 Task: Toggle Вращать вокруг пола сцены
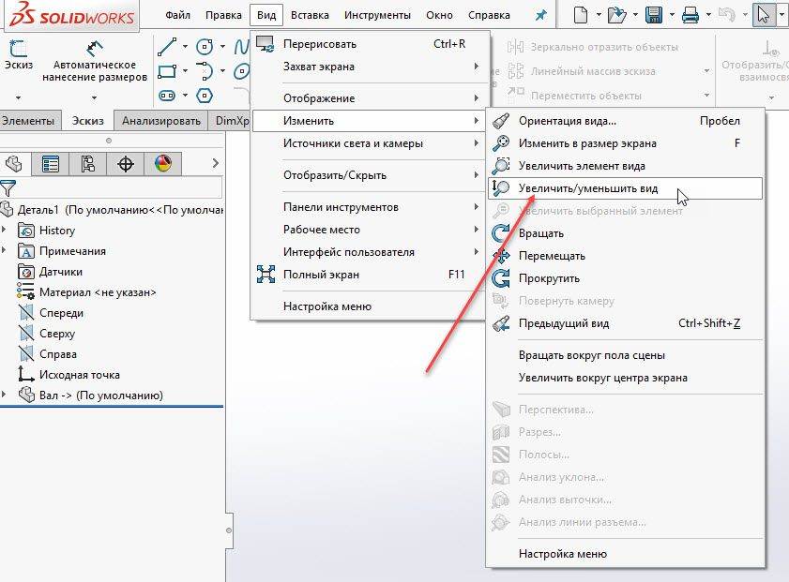(x=626, y=355)
